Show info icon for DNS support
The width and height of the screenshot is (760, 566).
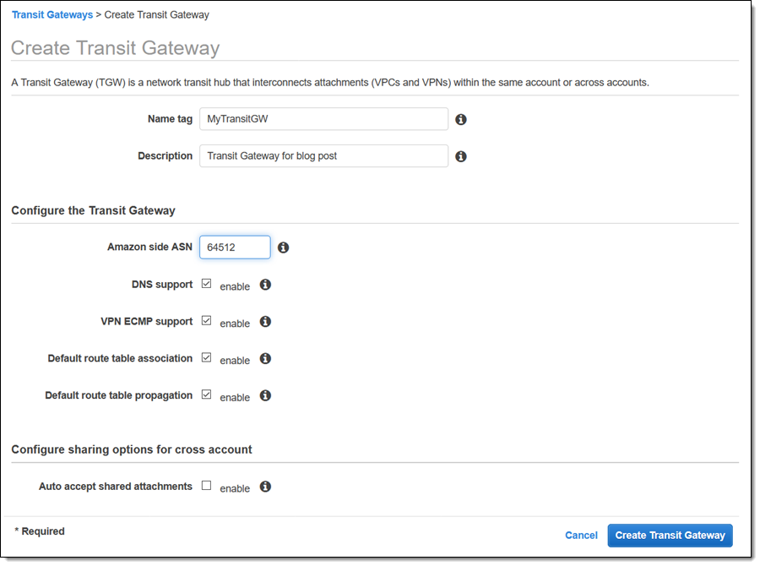click(265, 285)
